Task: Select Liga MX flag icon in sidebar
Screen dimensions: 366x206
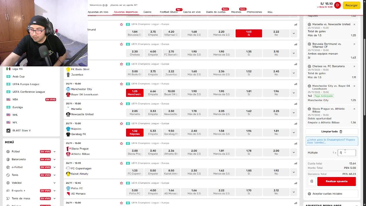Action: click(x=8, y=69)
